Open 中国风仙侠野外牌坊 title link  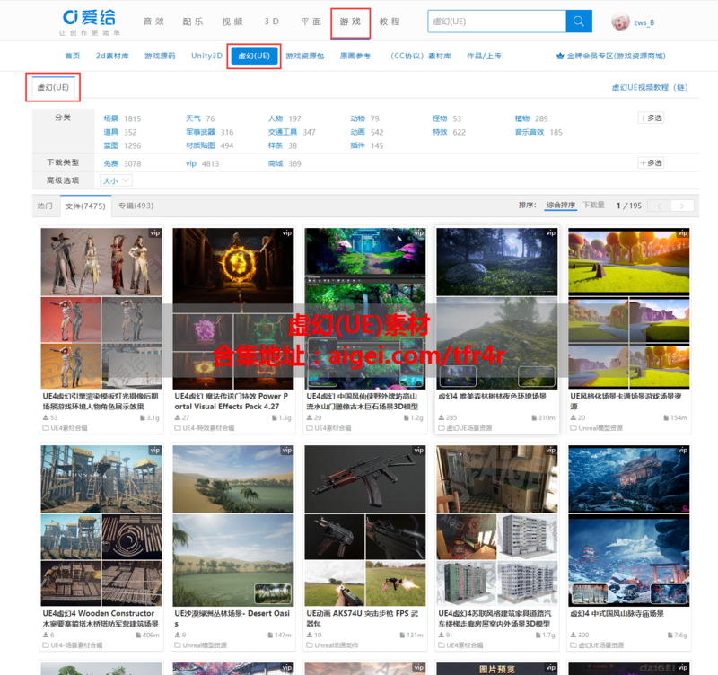coord(363,401)
